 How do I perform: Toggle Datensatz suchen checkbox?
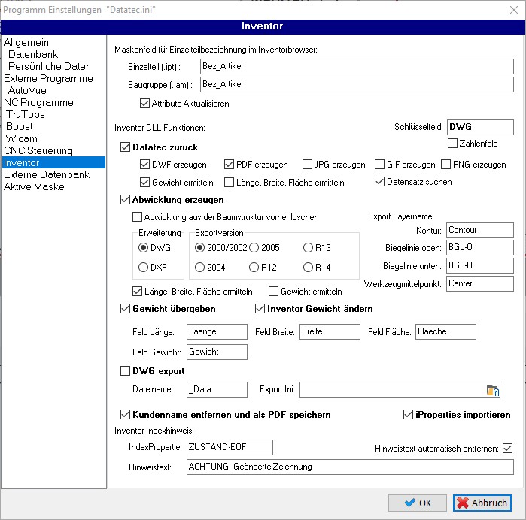click(379, 182)
